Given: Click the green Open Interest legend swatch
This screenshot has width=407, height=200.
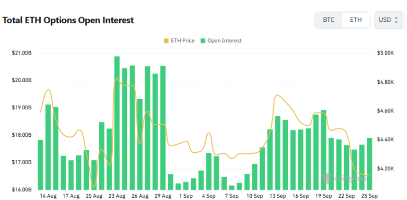Looking at the screenshot, I should click(x=203, y=41).
